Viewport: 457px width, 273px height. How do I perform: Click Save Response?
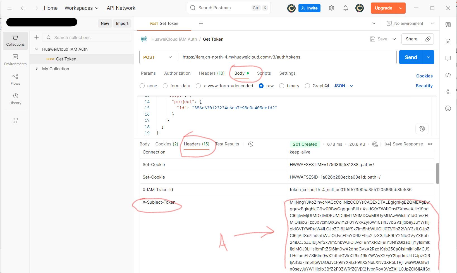tap(404, 144)
